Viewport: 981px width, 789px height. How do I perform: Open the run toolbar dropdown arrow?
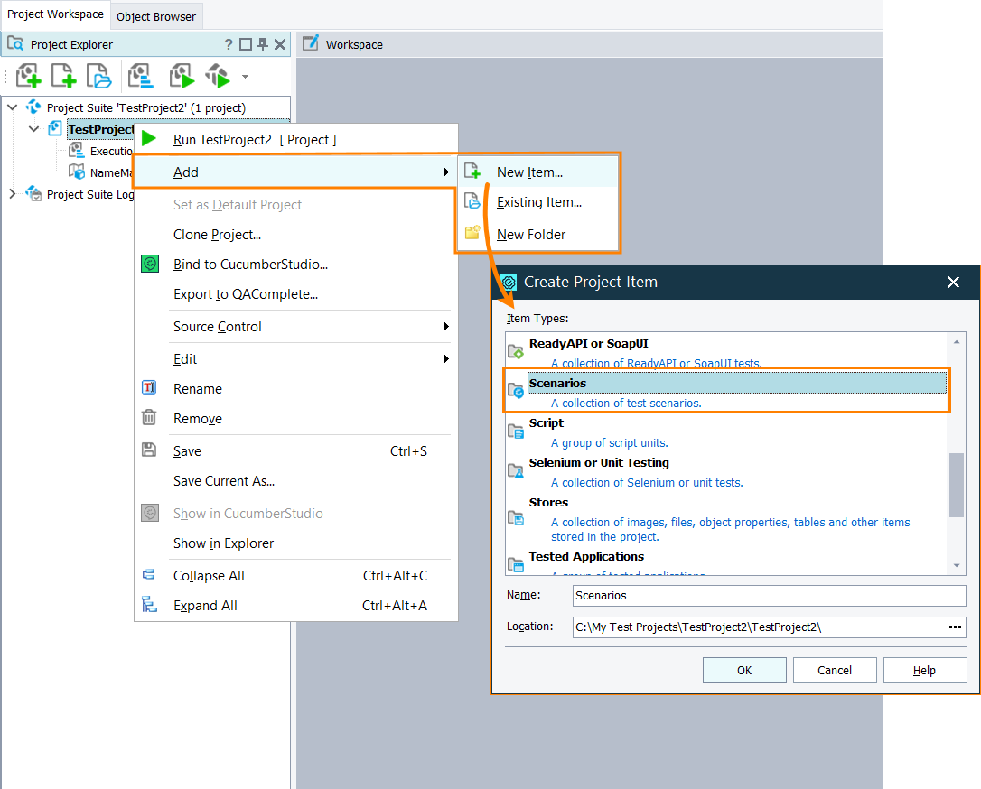(245, 77)
